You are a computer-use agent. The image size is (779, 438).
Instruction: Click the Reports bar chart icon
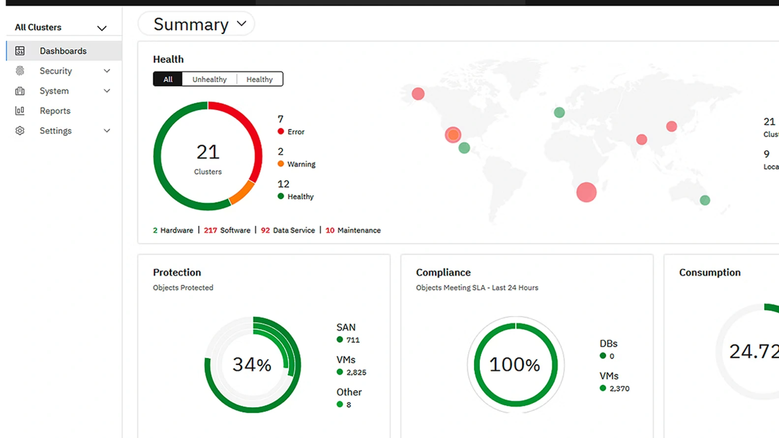click(20, 111)
